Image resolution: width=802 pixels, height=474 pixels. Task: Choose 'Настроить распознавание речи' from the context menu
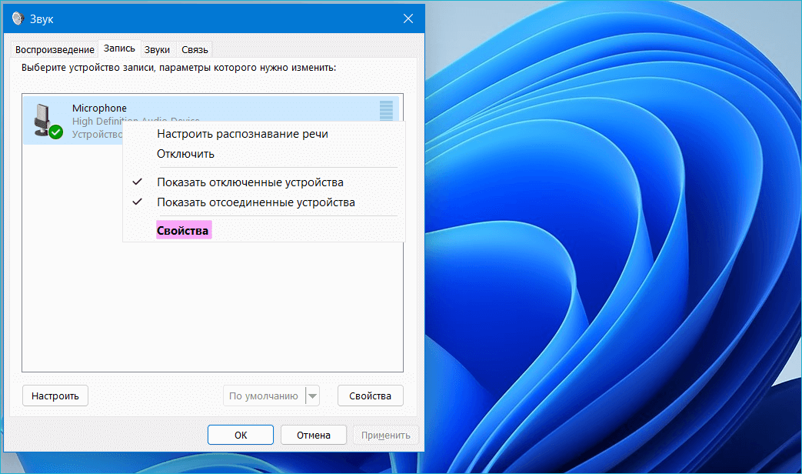[x=242, y=134]
